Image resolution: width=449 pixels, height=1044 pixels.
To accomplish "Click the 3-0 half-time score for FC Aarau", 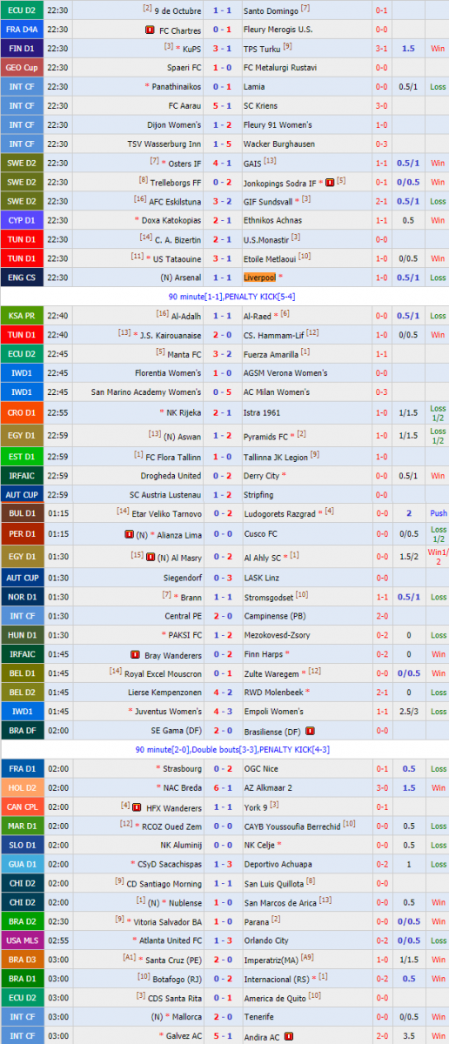I will click(381, 106).
